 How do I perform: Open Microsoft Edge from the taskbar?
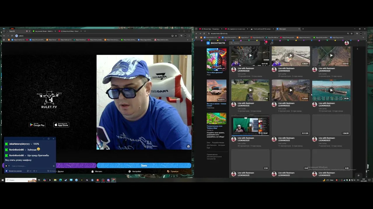pos(60,180)
